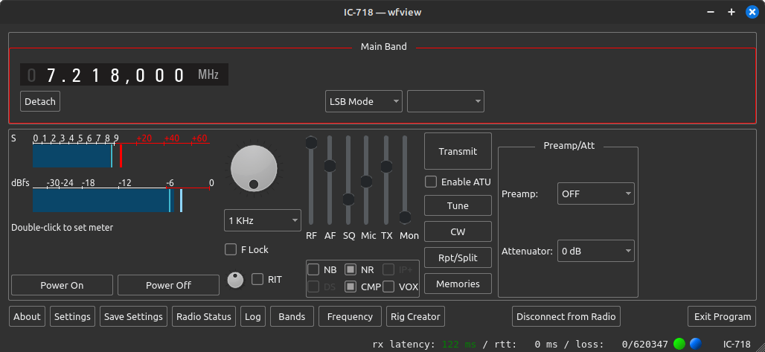The height and width of the screenshot is (352, 765).
Task: Click the small RIT knob
Action: click(x=236, y=280)
